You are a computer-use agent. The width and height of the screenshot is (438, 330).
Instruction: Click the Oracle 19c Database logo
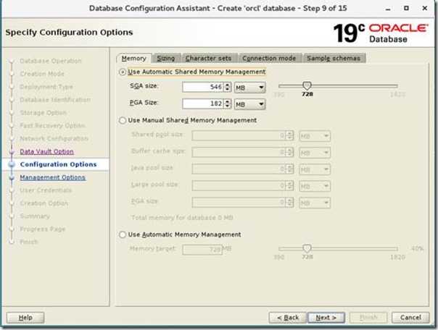coord(381,33)
